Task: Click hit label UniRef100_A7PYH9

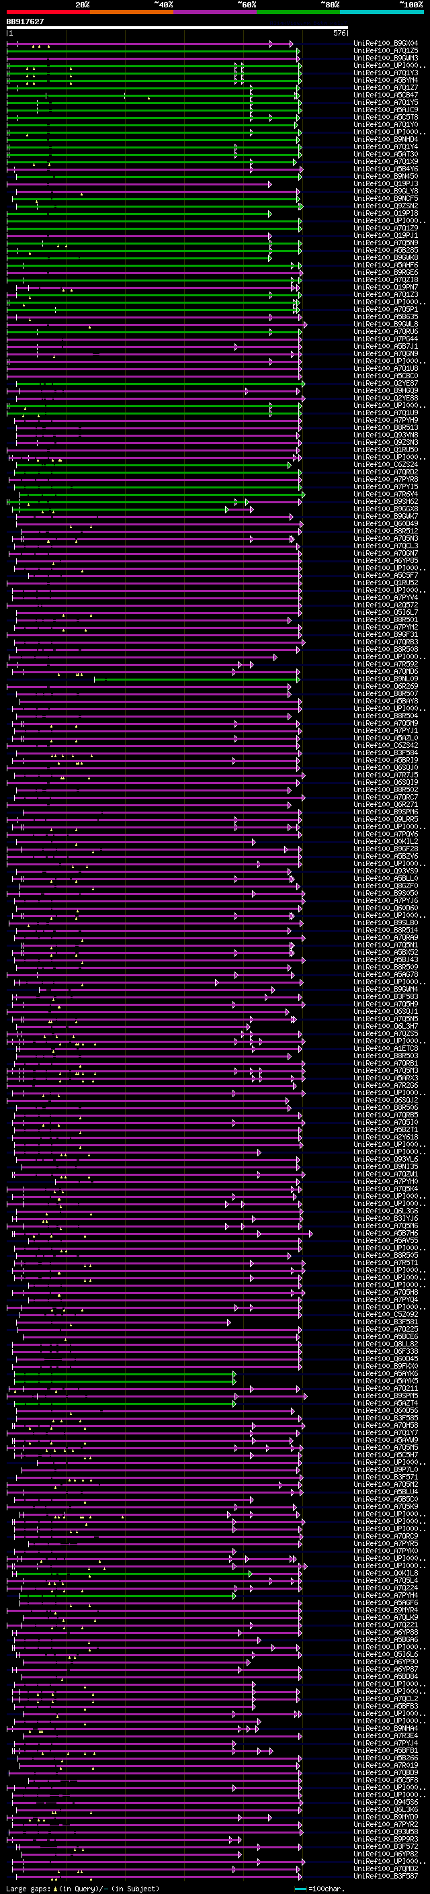Action: 386,421
